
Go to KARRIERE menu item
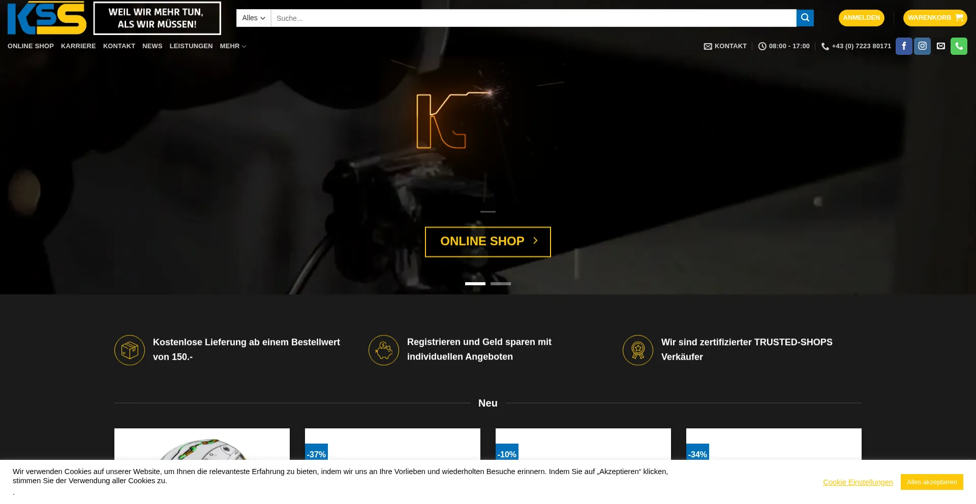coord(78,46)
